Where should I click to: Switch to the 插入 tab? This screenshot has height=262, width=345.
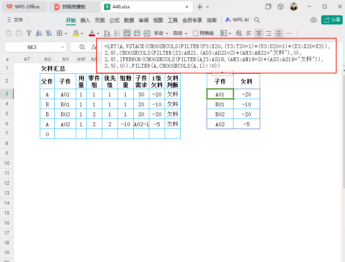click(85, 20)
